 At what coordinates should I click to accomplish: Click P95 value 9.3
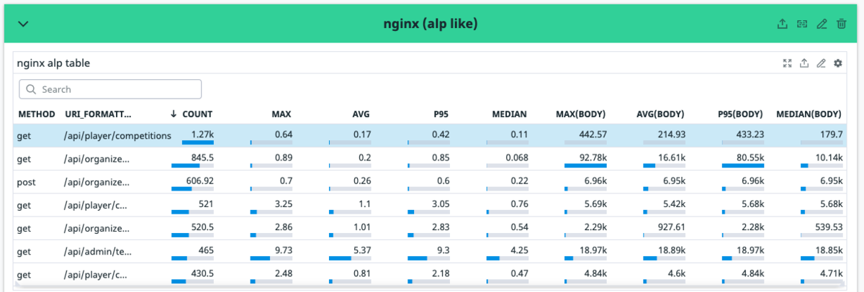(x=442, y=252)
